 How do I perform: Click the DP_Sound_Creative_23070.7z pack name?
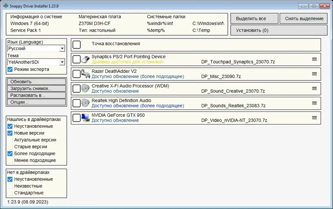pyautogui.click(x=233, y=91)
